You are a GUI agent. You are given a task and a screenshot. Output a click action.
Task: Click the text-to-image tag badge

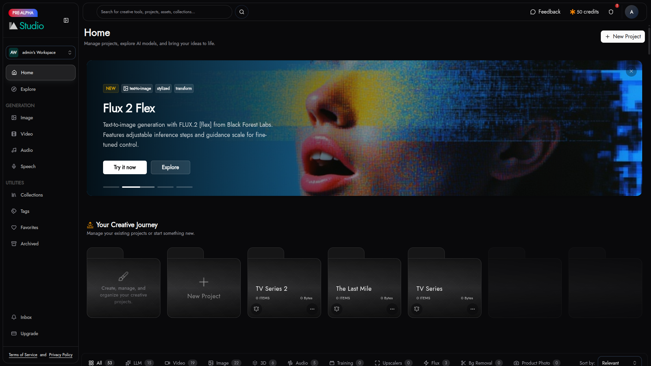click(137, 88)
